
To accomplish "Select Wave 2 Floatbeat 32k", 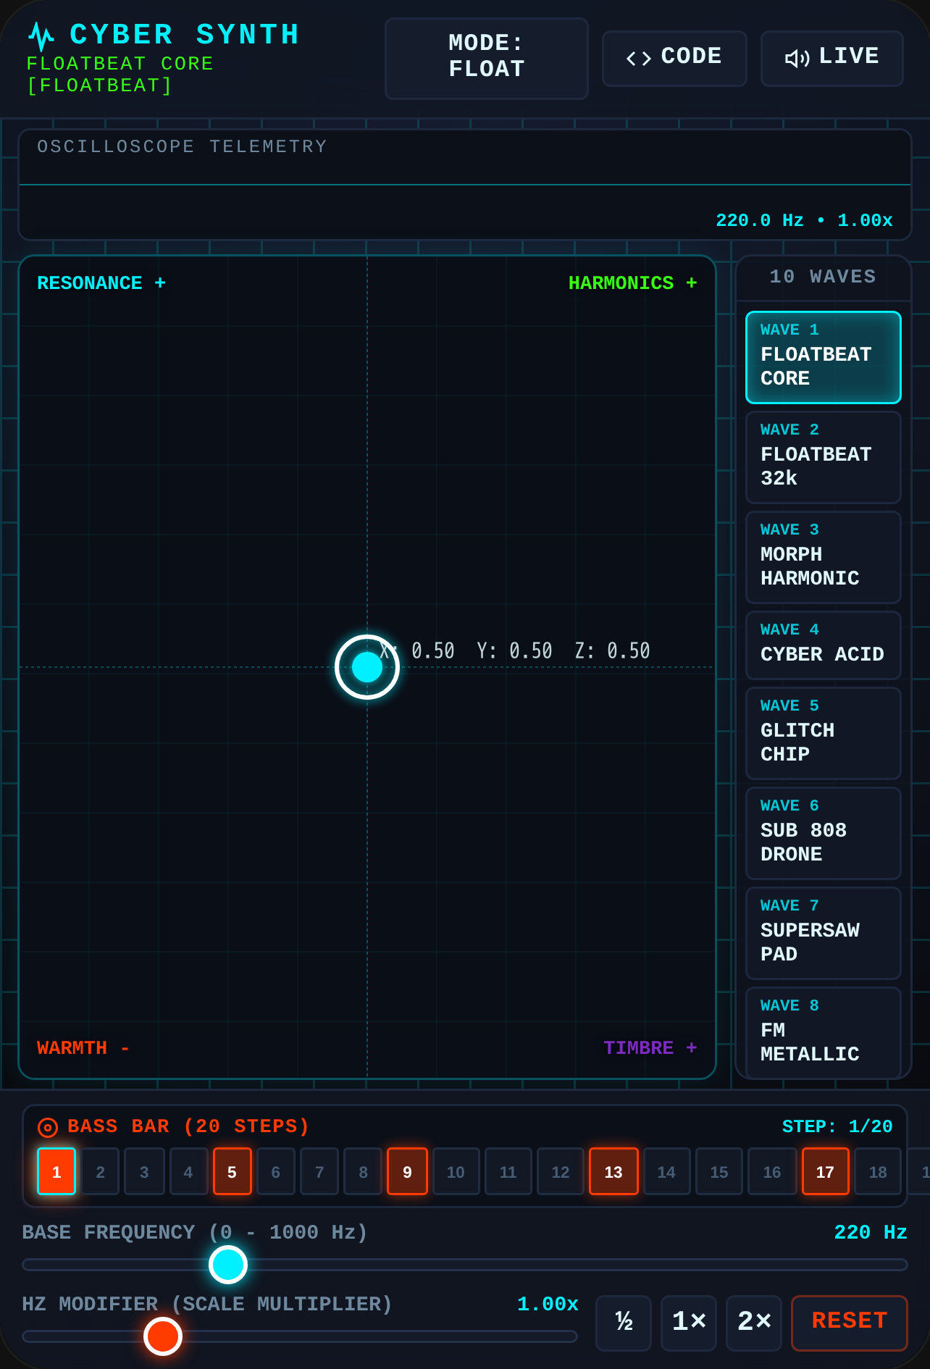I will pos(824,457).
